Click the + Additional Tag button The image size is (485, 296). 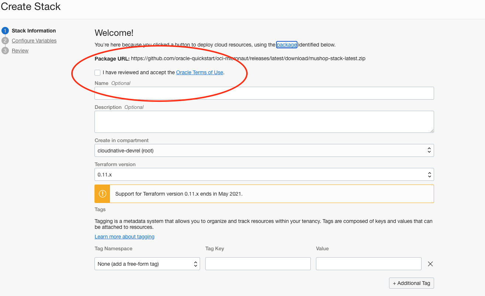(x=412, y=283)
